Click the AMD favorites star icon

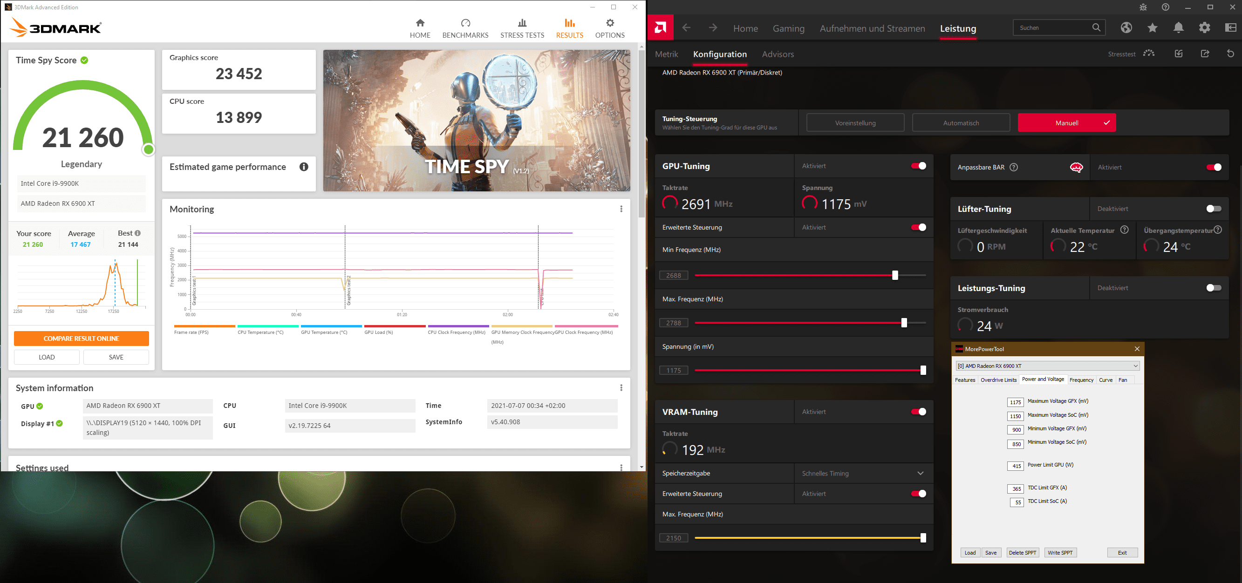pos(1153,28)
